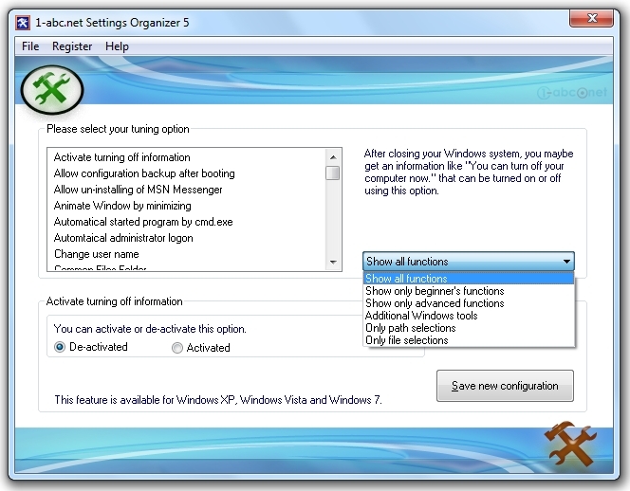
Task: Open the Register menu
Action: pos(72,46)
